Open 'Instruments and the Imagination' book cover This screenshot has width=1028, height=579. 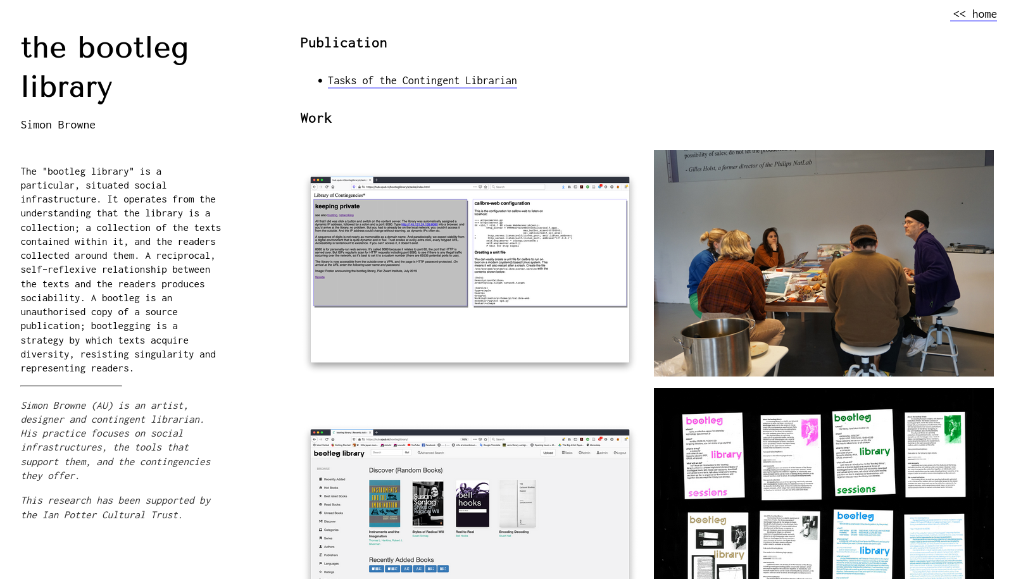tap(384, 504)
